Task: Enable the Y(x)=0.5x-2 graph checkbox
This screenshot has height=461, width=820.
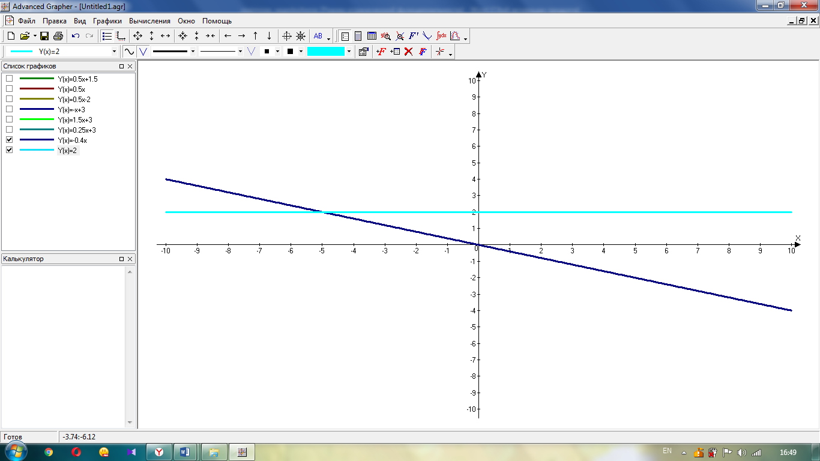Action: [9, 99]
